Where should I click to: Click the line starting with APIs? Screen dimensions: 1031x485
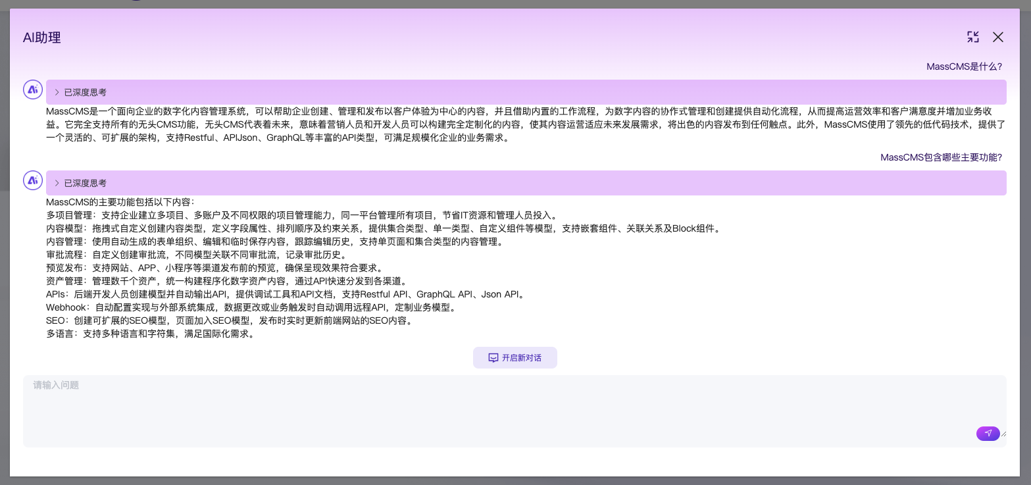coord(286,294)
